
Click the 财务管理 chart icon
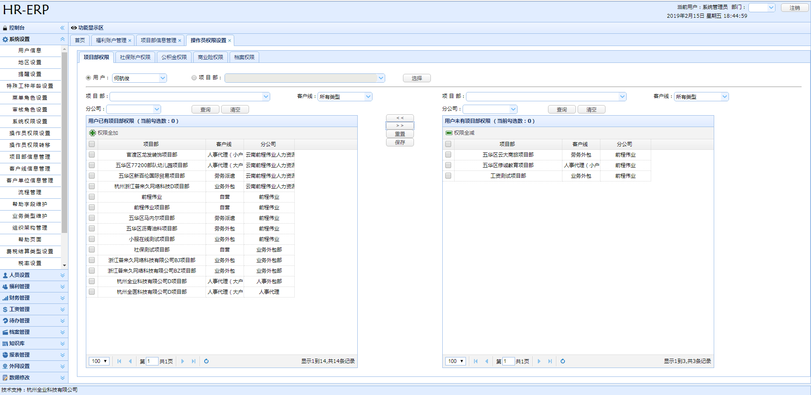(x=5, y=298)
